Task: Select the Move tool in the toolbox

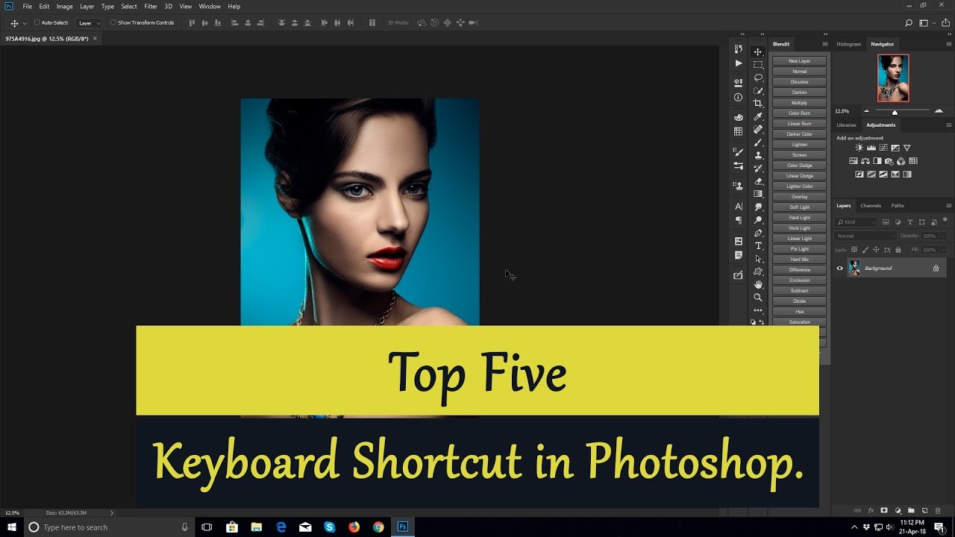Action: (758, 51)
